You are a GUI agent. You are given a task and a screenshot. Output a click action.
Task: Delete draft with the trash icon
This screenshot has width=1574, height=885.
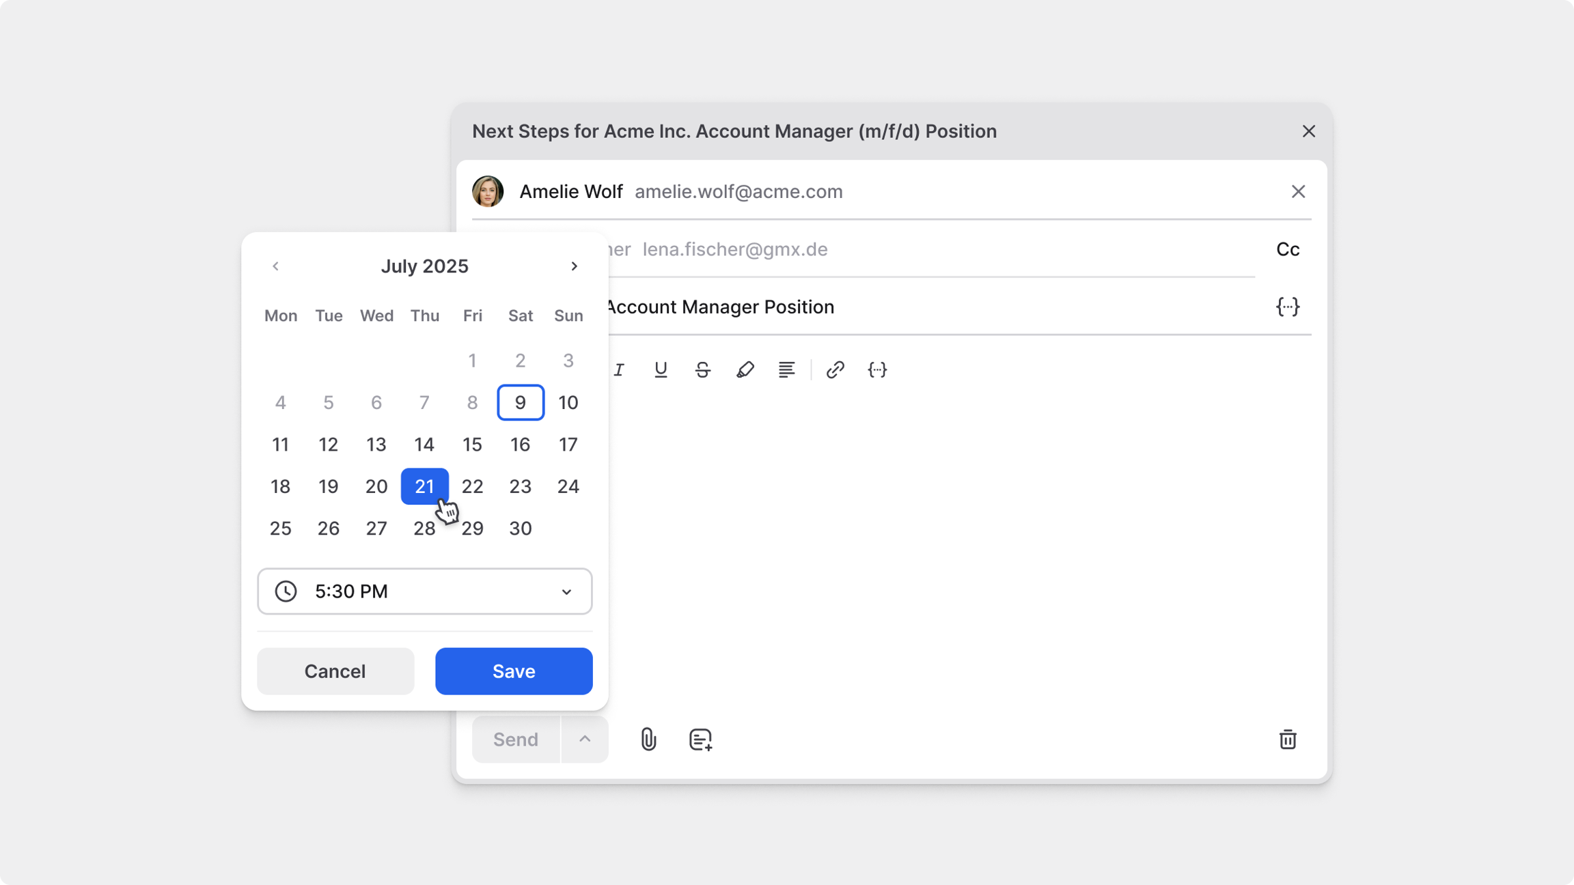[x=1287, y=740]
